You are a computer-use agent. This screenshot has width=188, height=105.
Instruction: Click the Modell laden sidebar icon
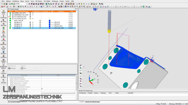[x=4, y=12]
